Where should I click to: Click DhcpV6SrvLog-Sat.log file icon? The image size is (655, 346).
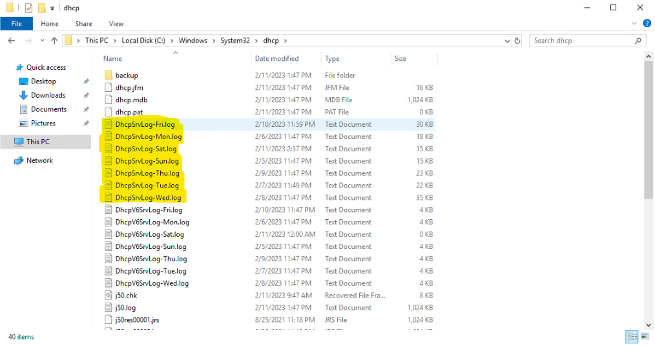(109, 234)
